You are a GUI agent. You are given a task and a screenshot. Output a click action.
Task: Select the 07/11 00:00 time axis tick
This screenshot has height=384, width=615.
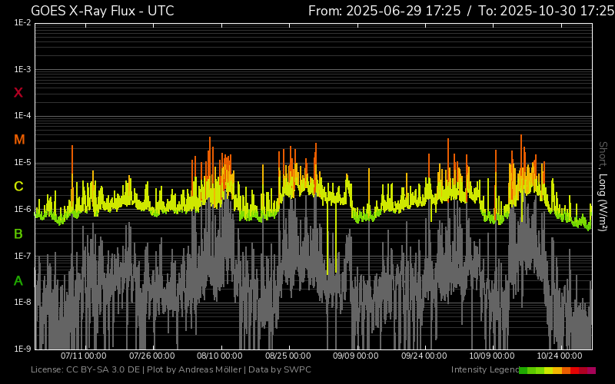pyautogui.click(x=83, y=356)
